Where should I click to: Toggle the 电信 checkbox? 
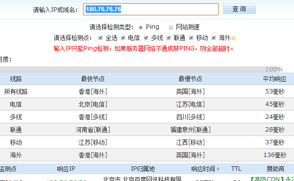tap(123, 38)
